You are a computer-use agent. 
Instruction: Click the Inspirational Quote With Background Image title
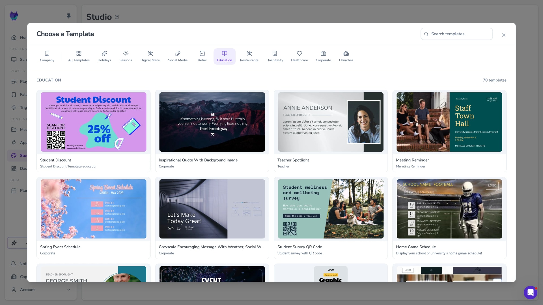198,160
